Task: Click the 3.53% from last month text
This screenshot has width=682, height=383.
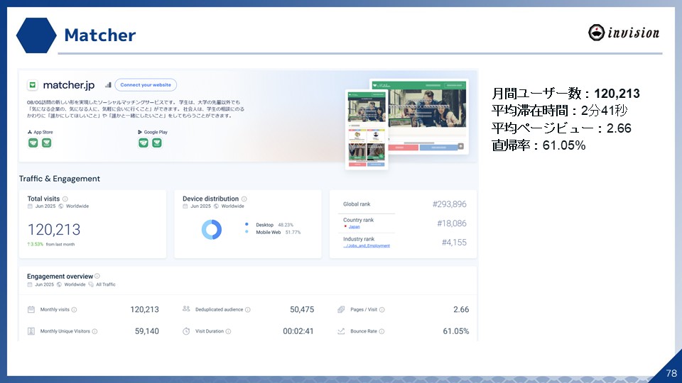Action: coord(51,245)
